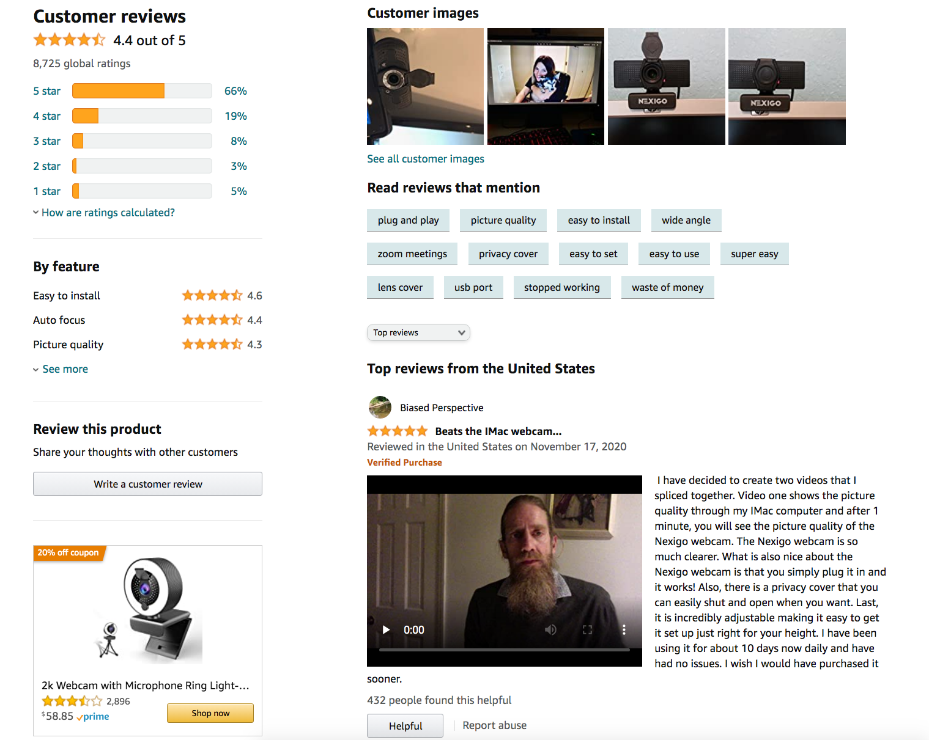Mute the review video volume
Viewport: 929px width, 740px height.
550,629
